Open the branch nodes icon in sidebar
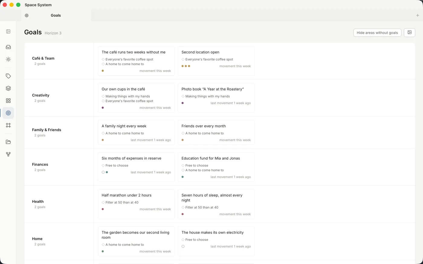423x264 pixels. pos(8,154)
